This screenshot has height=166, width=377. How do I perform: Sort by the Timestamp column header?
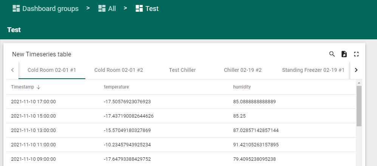coord(23,87)
